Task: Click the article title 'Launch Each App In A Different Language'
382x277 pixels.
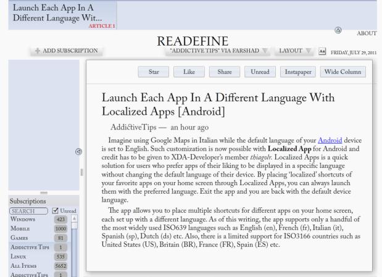Action: 218,104
